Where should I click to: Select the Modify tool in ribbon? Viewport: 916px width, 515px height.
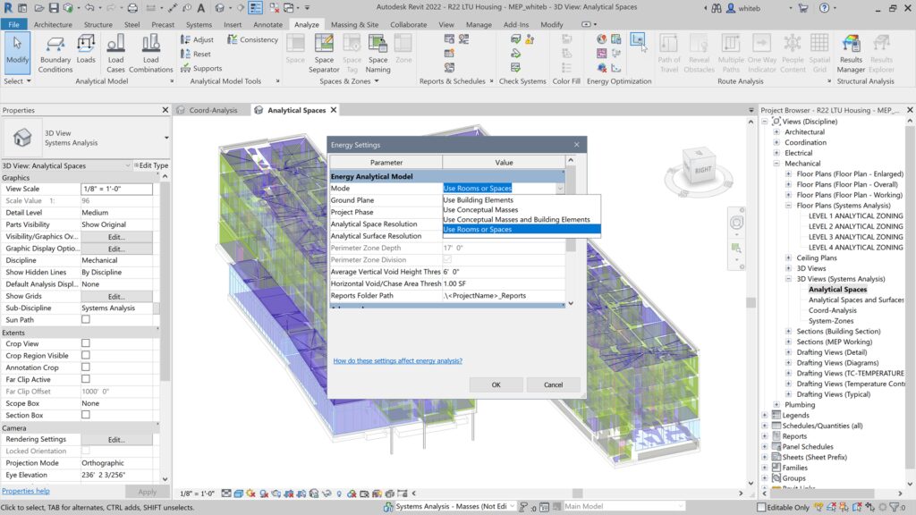(17, 53)
